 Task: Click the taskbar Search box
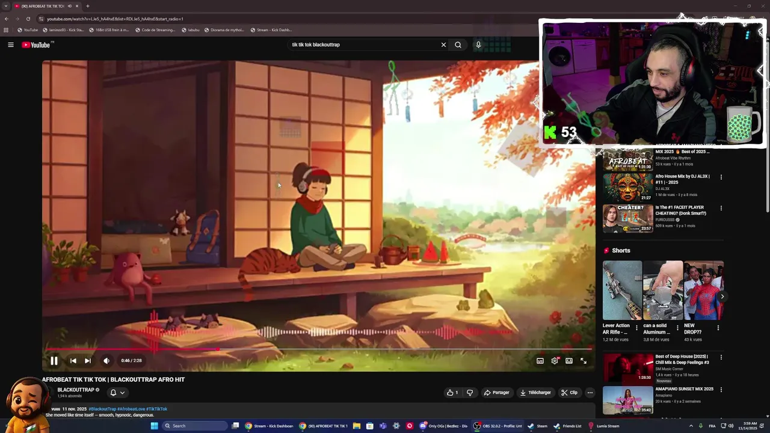196,426
